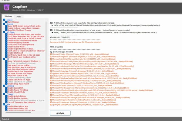Uncheck Hide search box on taskbar
The width and height of the screenshot is (182, 121).
point(6,65)
